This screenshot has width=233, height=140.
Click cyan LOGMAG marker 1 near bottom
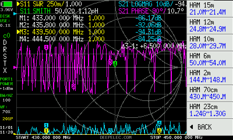pyautogui.click(x=46, y=125)
